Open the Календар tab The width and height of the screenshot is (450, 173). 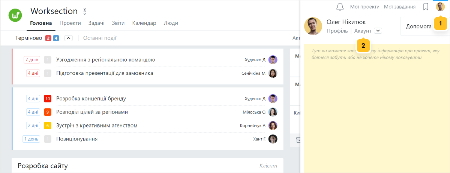tap(144, 23)
